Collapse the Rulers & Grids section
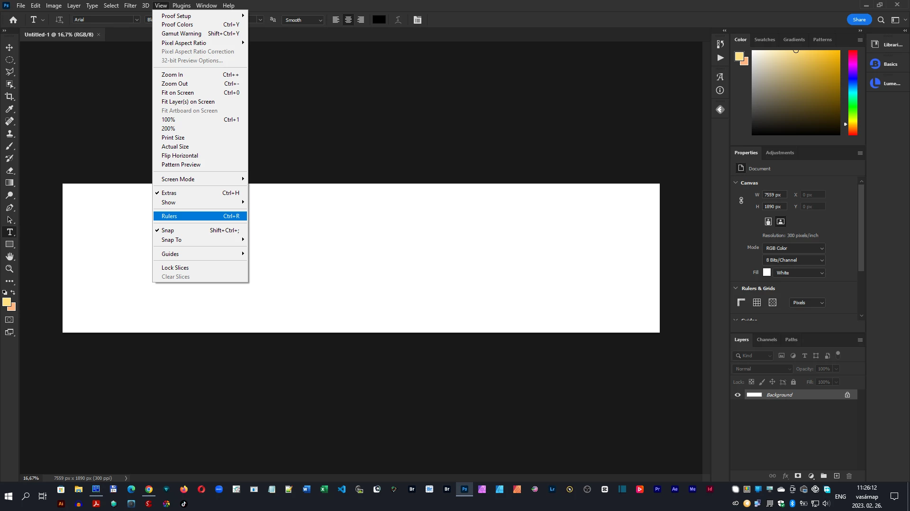Viewport: 910px width, 511px height. point(736,288)
